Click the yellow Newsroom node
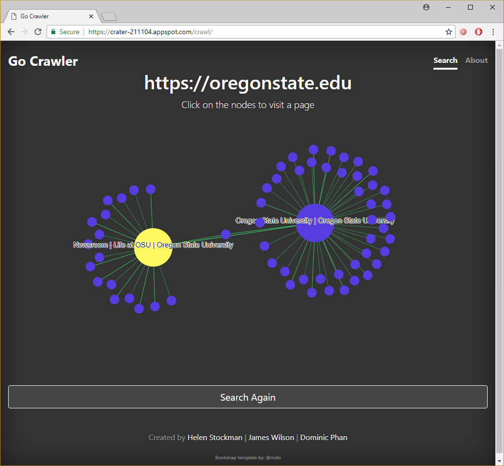 pyautogui.click(x=153, y=247)
